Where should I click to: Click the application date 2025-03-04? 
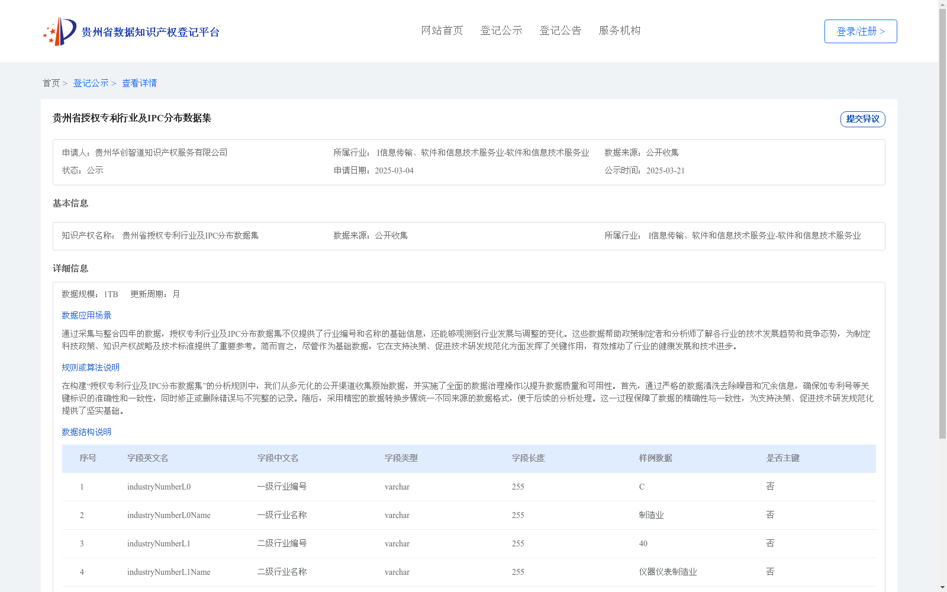pyautogui.click(x=394, y=170)
